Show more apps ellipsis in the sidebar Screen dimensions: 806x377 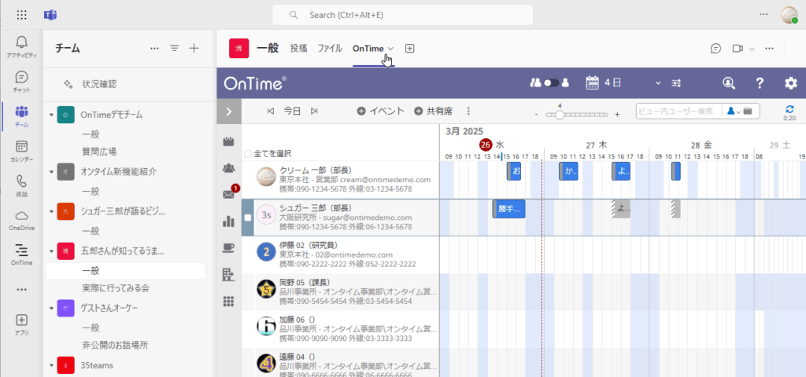click(x=21, y=289)
